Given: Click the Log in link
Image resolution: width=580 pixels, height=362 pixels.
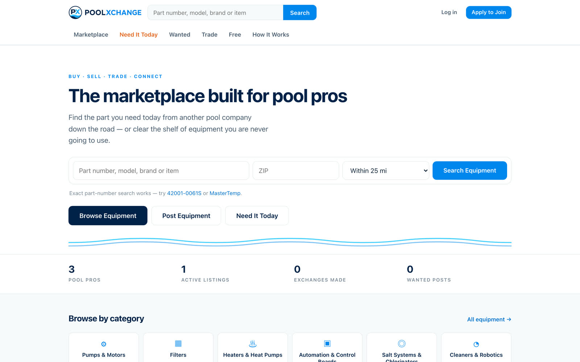Looking at the screenshot, I should tap(449, 12).
